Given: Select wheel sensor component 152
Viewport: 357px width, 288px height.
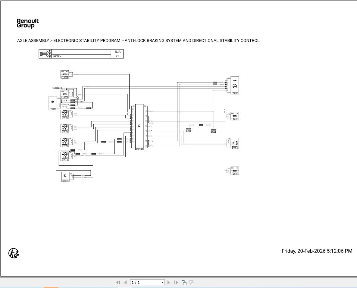Looking at the screenshot, I should click(65, 114).
